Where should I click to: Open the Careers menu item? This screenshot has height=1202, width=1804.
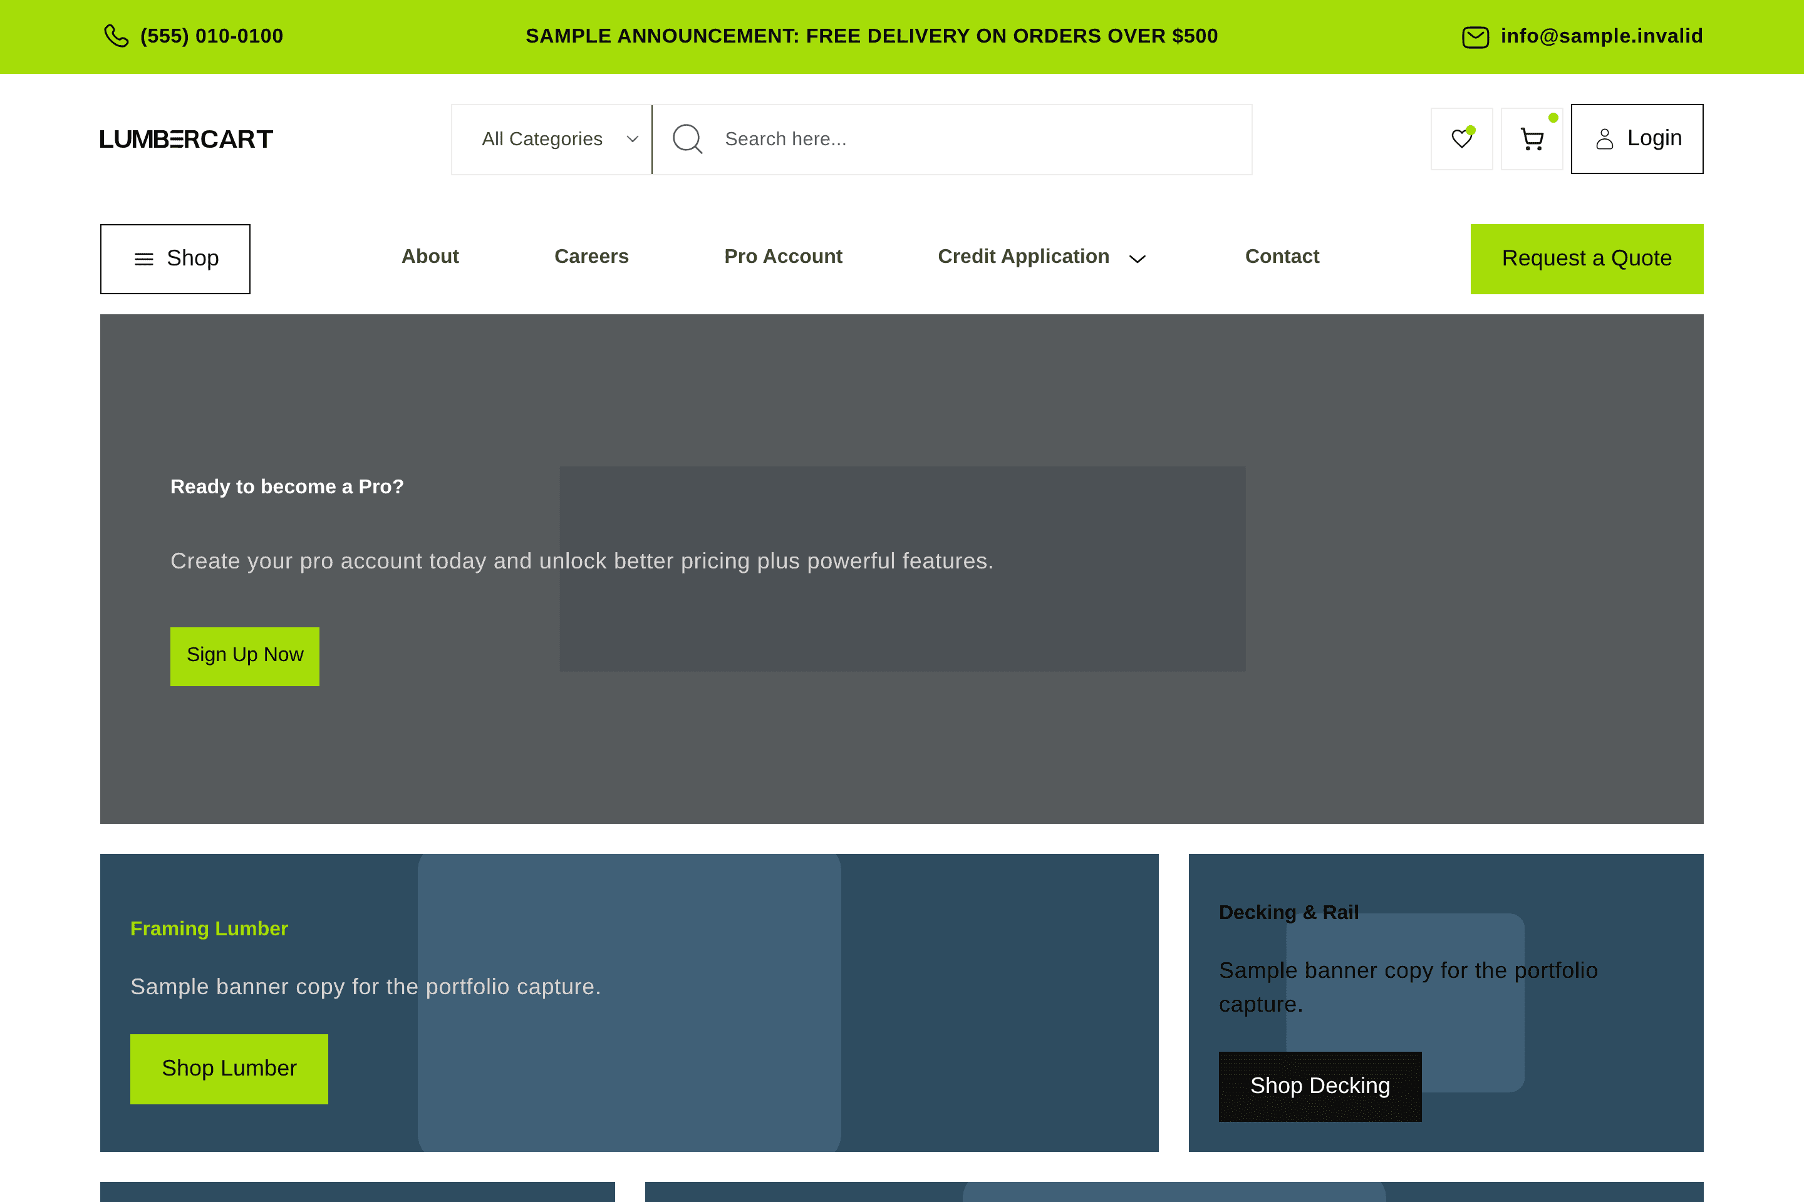591,256
